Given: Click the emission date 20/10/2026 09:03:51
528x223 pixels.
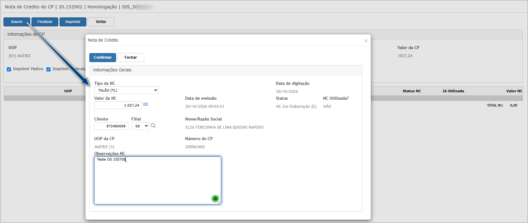Looking at the screenshot, I should [205, 107].
